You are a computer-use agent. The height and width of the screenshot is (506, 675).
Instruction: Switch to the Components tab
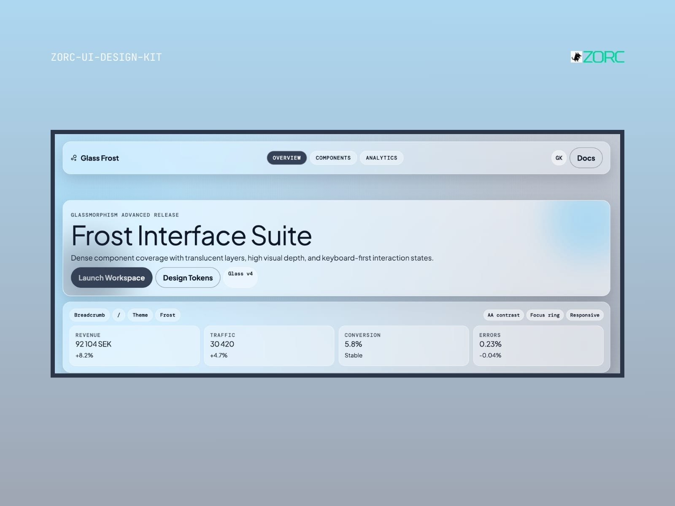point(333,158)
